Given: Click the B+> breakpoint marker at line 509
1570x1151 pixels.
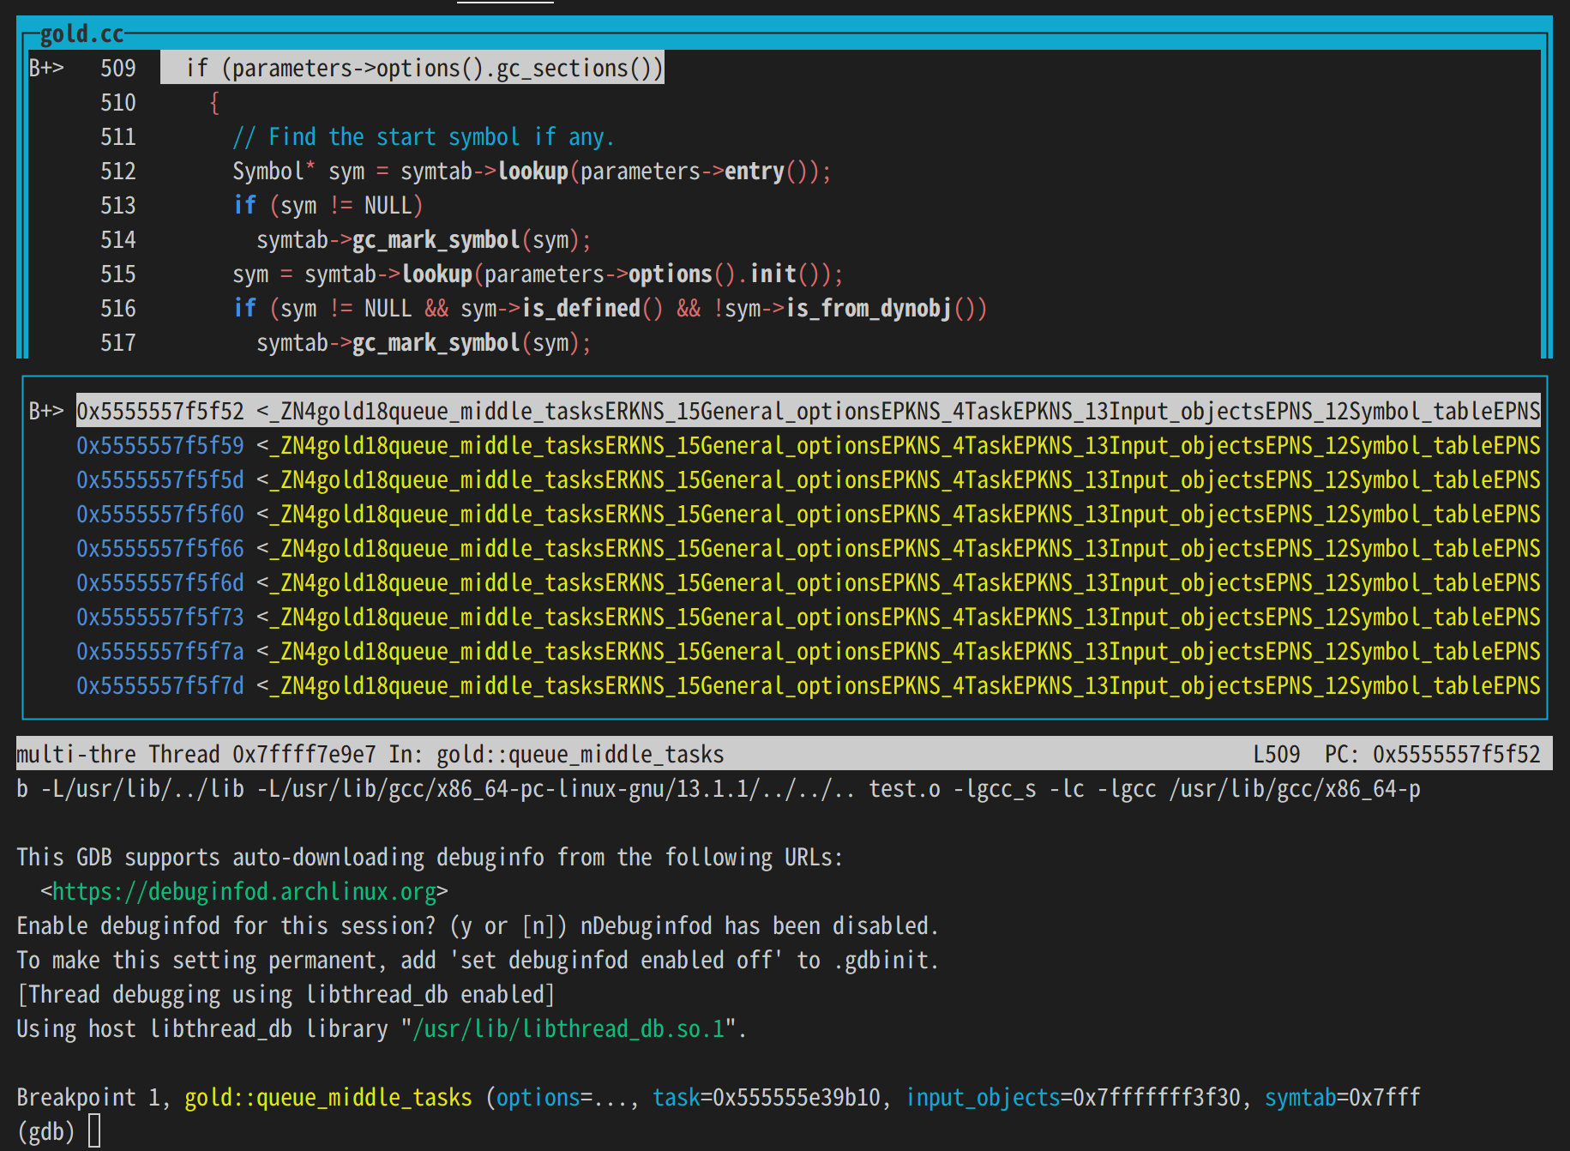Looking at the screenshot, I should [46, 68].
